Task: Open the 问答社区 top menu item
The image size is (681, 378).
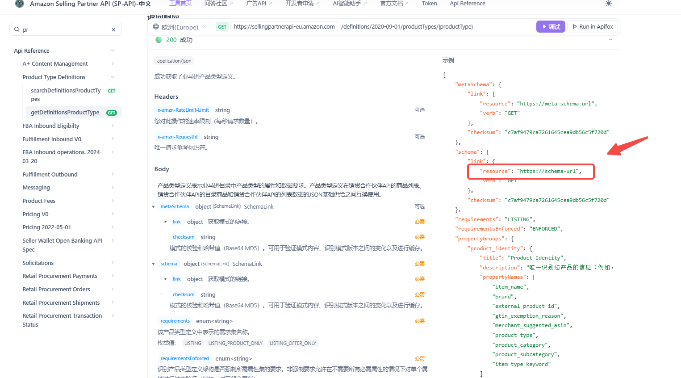Action: 218,4
